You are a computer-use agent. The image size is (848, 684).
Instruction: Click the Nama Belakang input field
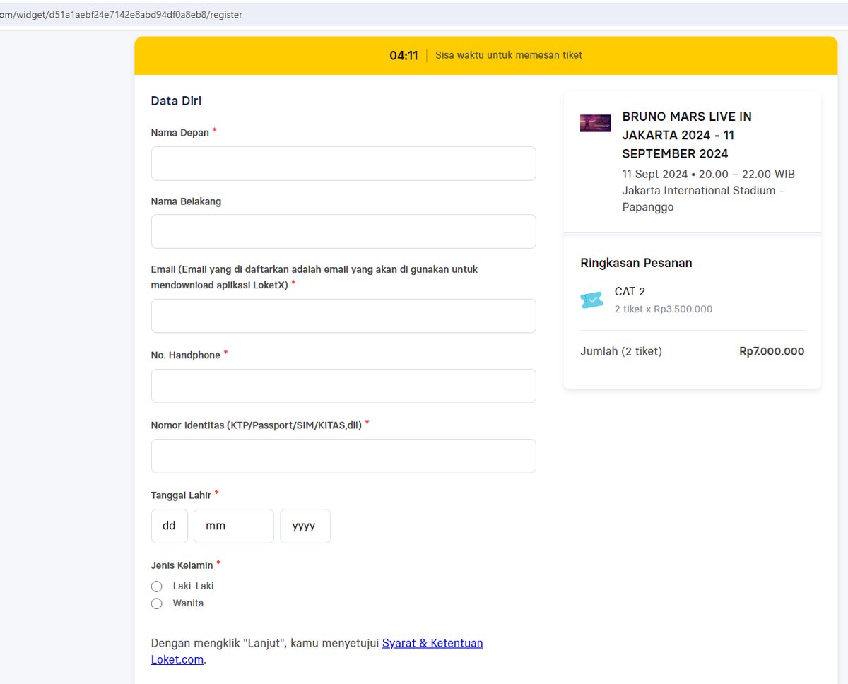pyautogui.click(x=343, y=231)
